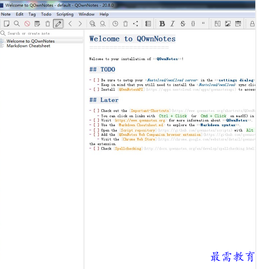
Task: Create a new note with toolbar icon
Action: pos(7,24)
